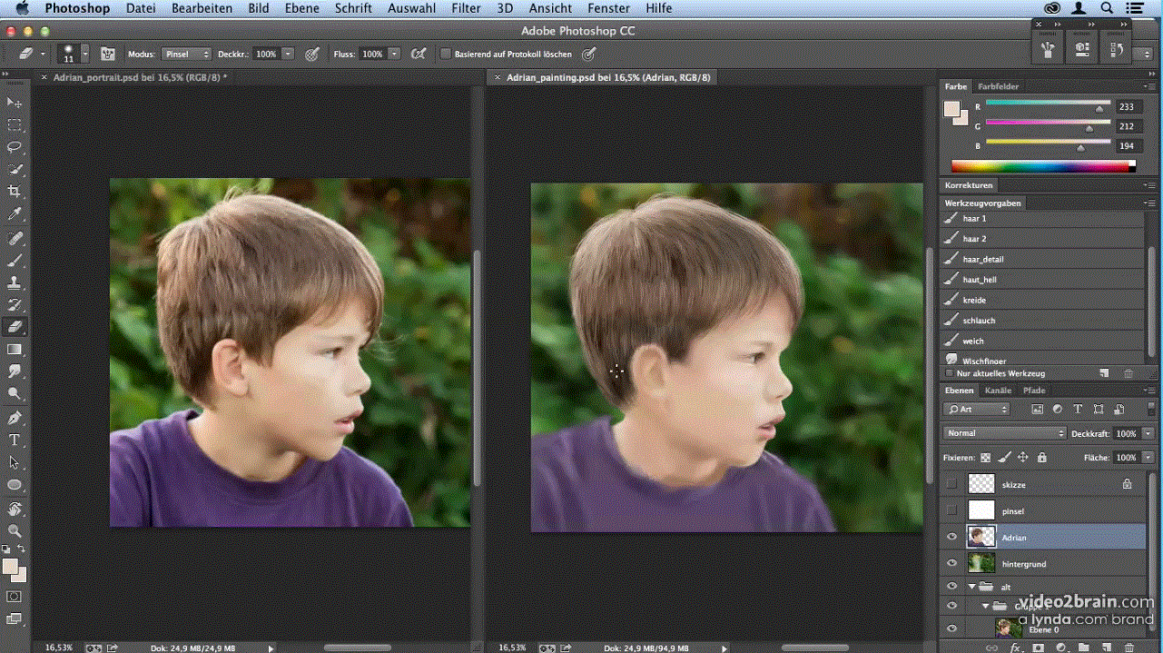Switch to the Kanäle tab
The image size is (1163, 653).
pos(998,391)
